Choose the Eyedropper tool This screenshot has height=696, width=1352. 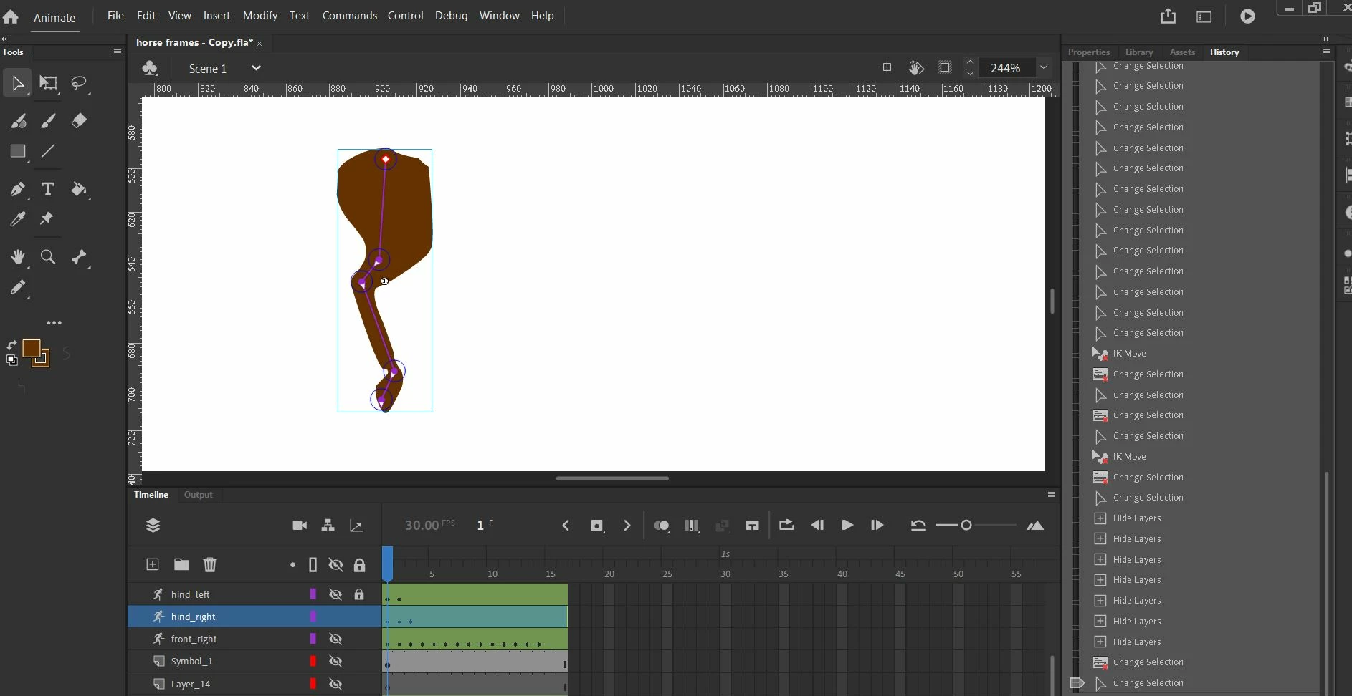click(x=18, y=219)
